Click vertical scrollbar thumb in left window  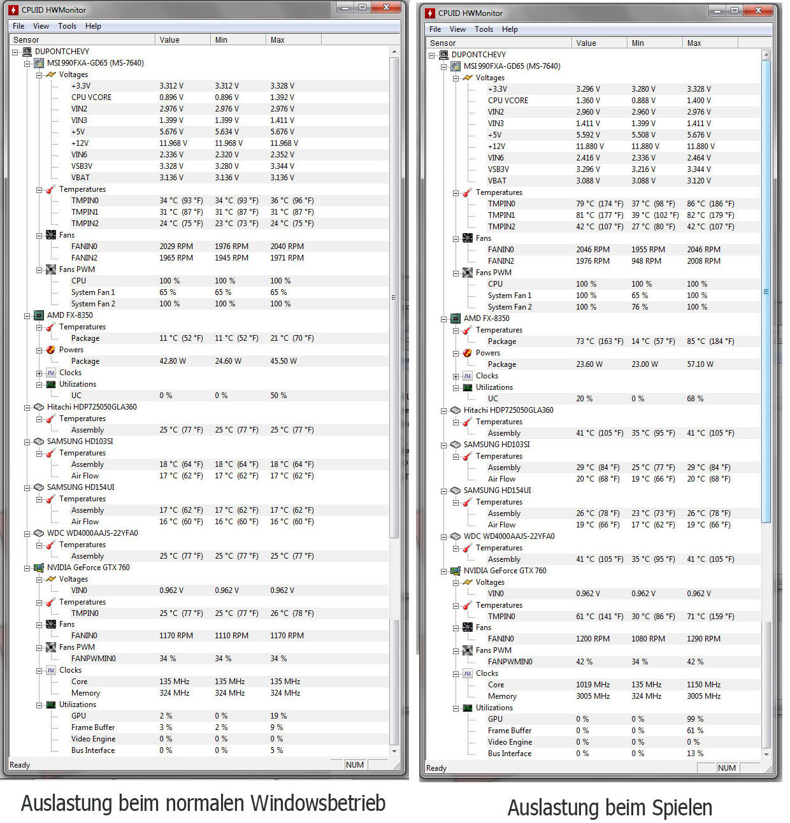[x=394, y=297]
